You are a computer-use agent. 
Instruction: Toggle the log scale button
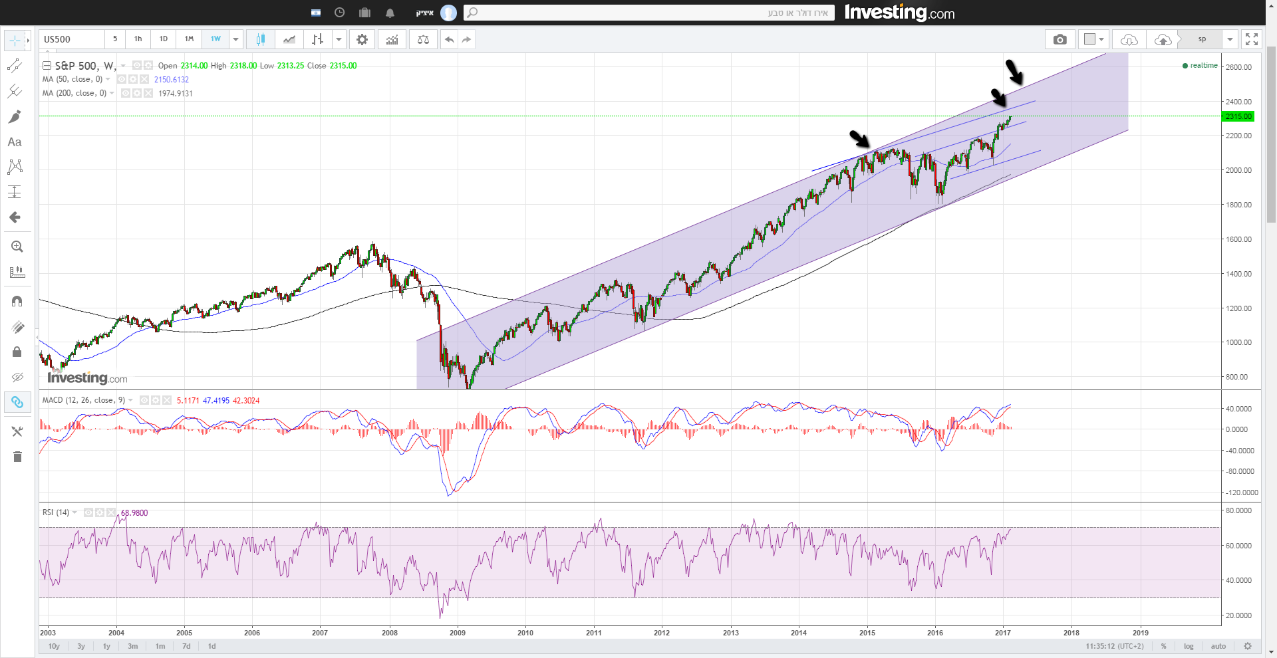click(x=1189, y=646)
